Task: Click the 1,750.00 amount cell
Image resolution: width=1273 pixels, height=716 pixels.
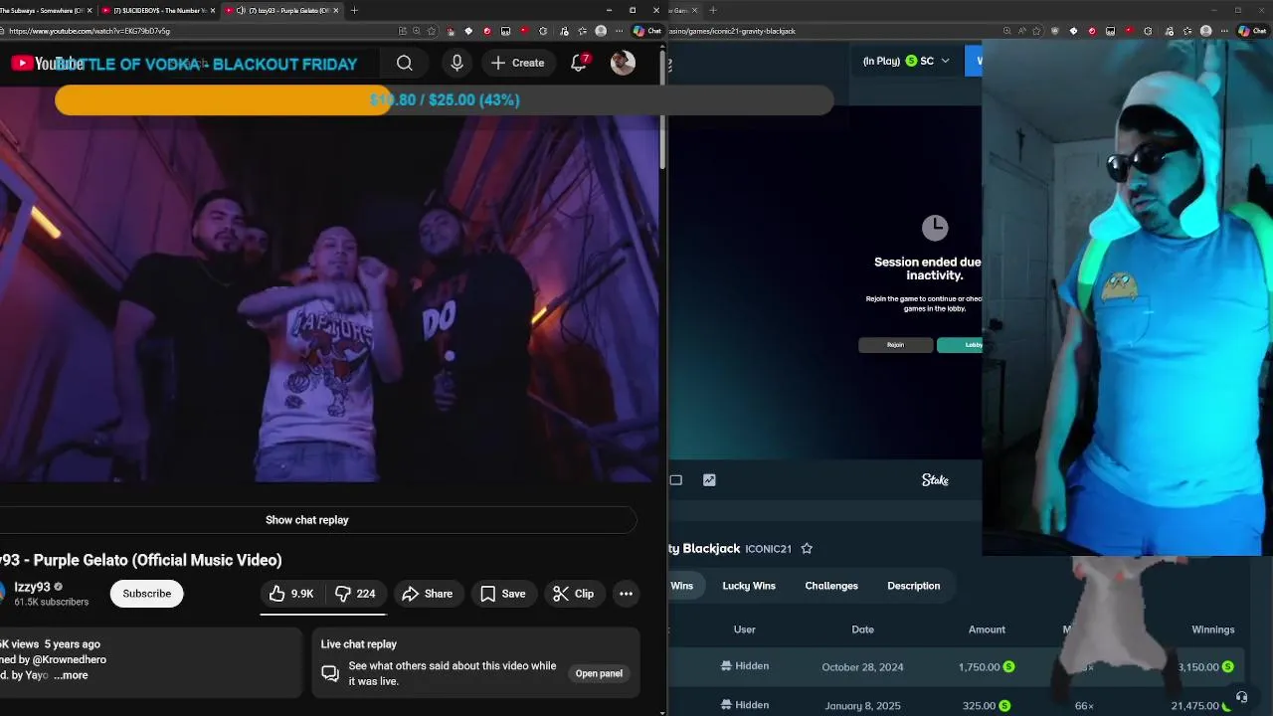Action: 986,667
